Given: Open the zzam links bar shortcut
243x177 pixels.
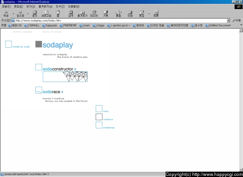Looking at the screenshot, I should [x=85, y=25].
